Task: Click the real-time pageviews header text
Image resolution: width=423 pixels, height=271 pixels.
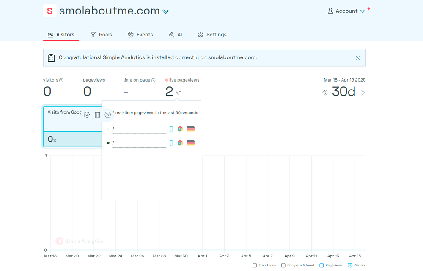Action: coord(155,113)
